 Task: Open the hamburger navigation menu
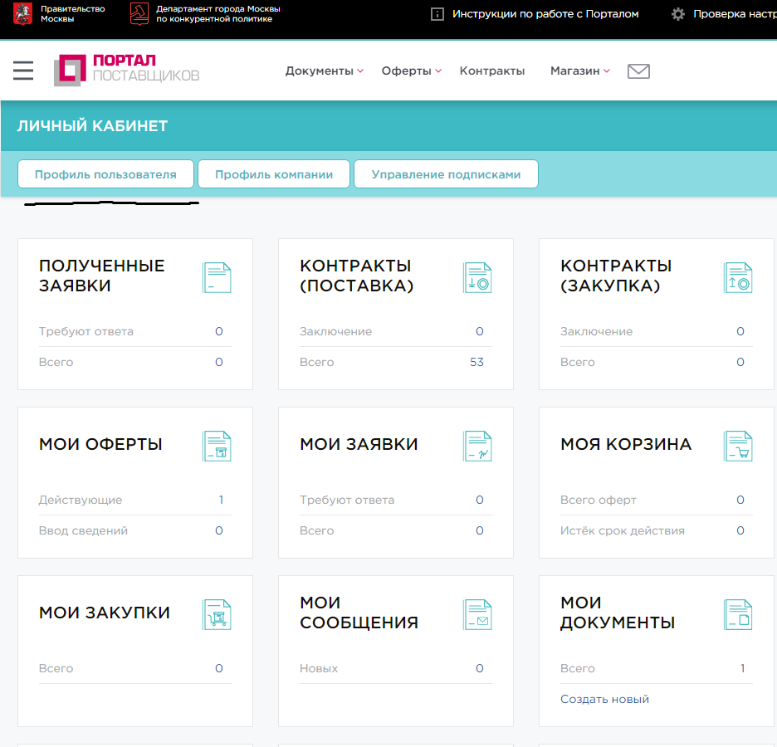[23, 71]
